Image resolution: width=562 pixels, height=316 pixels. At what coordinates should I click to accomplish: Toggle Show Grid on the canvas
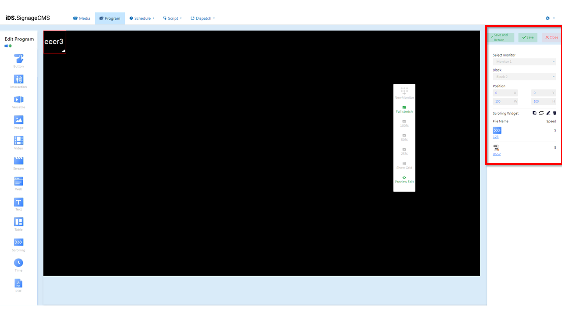click(x=404, y=165)
